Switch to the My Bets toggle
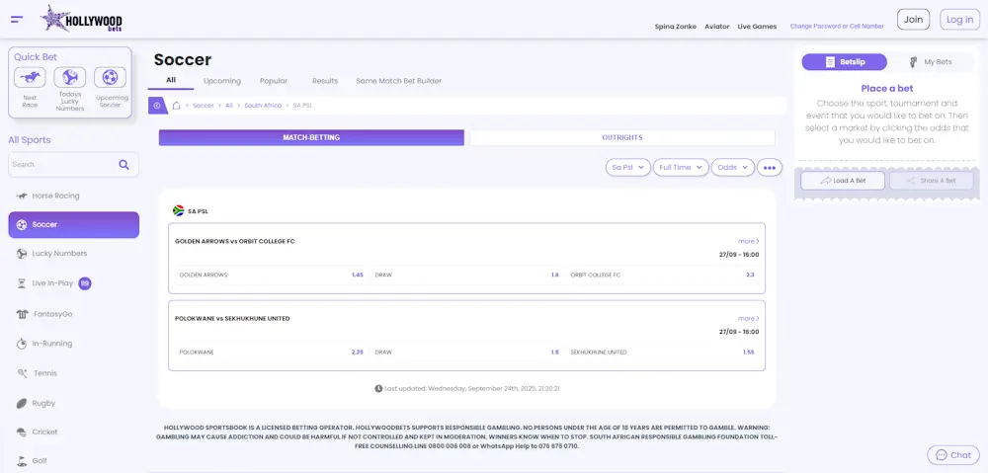Viewport: 988px width, 473px height. point(930,62)
